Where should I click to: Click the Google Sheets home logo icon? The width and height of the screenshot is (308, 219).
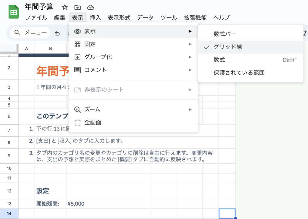coord(14,12)
